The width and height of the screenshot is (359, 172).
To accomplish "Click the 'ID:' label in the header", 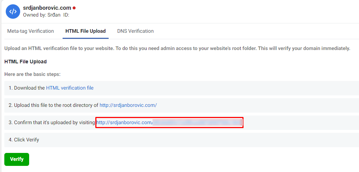I will point(66,15).
